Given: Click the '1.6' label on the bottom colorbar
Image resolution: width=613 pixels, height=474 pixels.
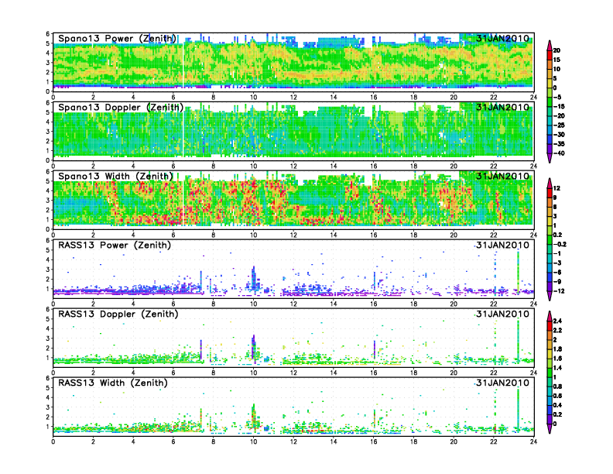Looking at the screenshot, I should point(558,359).
